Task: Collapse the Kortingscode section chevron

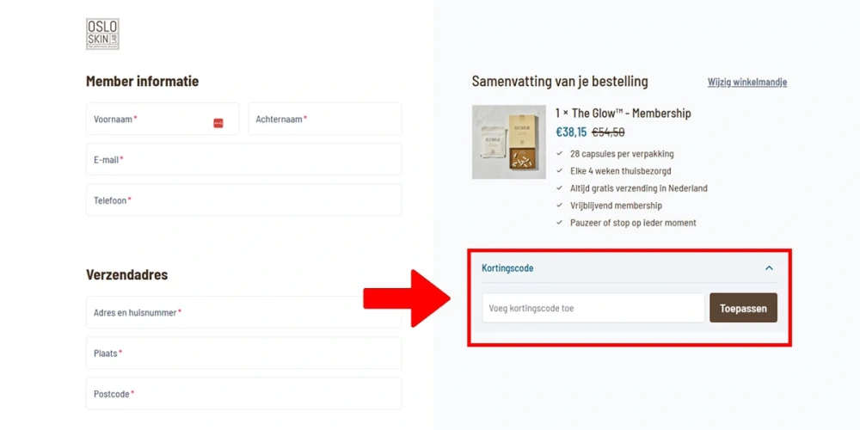Action: [769, 268]
